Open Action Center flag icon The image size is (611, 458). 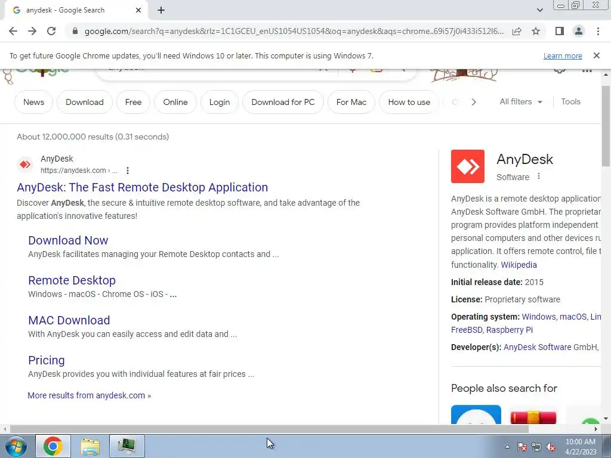521,447
